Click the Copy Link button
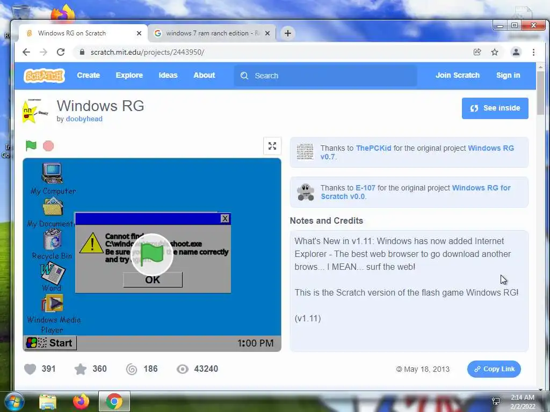The image size is (550, 412). (494, 369)
